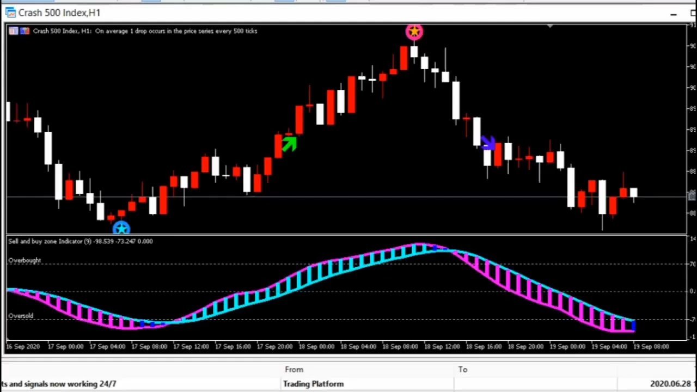
Task: Click the 'From' column header
Action: (x=294, y=370)
